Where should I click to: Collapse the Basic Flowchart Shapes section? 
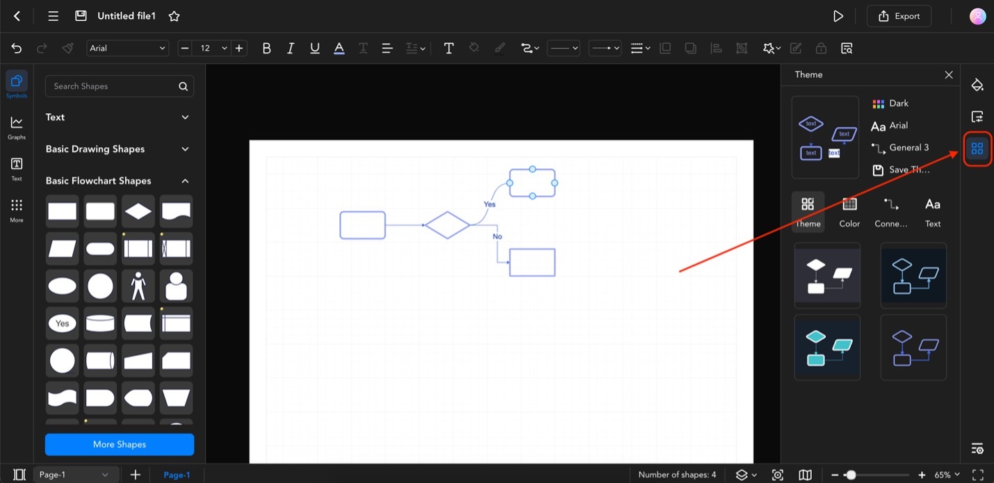pos(185,181)
